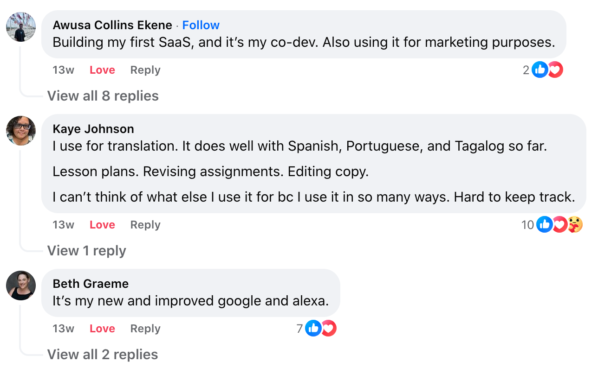Click the thumbs-up reaction on Kaye Johnson's comment
Screen dimensions: 598x368
point(544,225)
